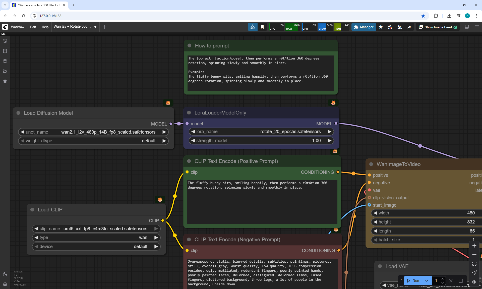Toggle dark theme moon icon
The image size is (482, 289).
click(5, 274)
